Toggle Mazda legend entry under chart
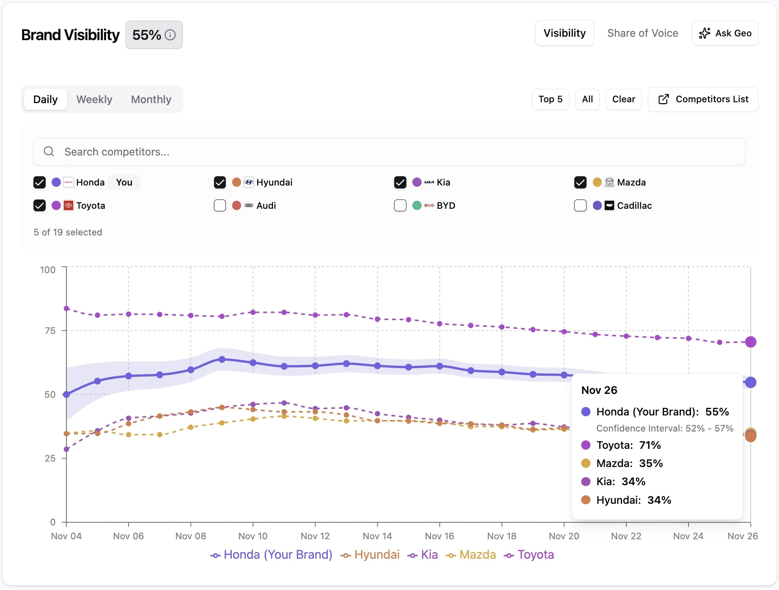This screenshot has width=779, height=590. [471, 554]
